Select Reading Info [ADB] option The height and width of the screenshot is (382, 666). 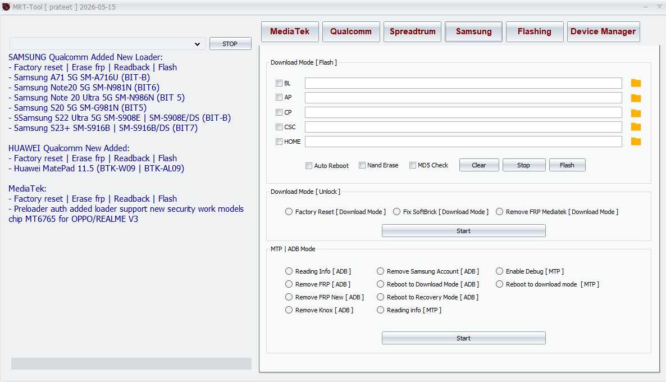(x=289, y=271)
